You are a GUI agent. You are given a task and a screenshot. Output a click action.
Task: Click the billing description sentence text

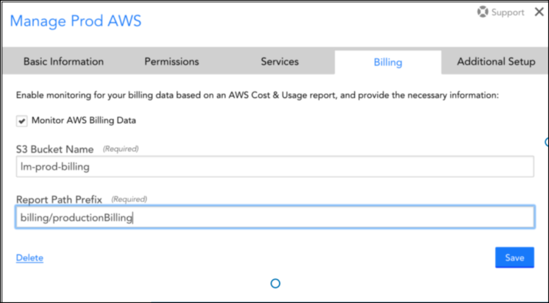(x=257, y=95)
